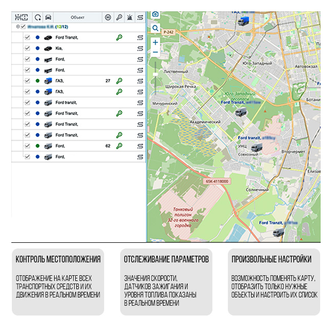Click the refresh icon in list header
The height and width of the screenshot is (332, 332).
tap(37, 17)
